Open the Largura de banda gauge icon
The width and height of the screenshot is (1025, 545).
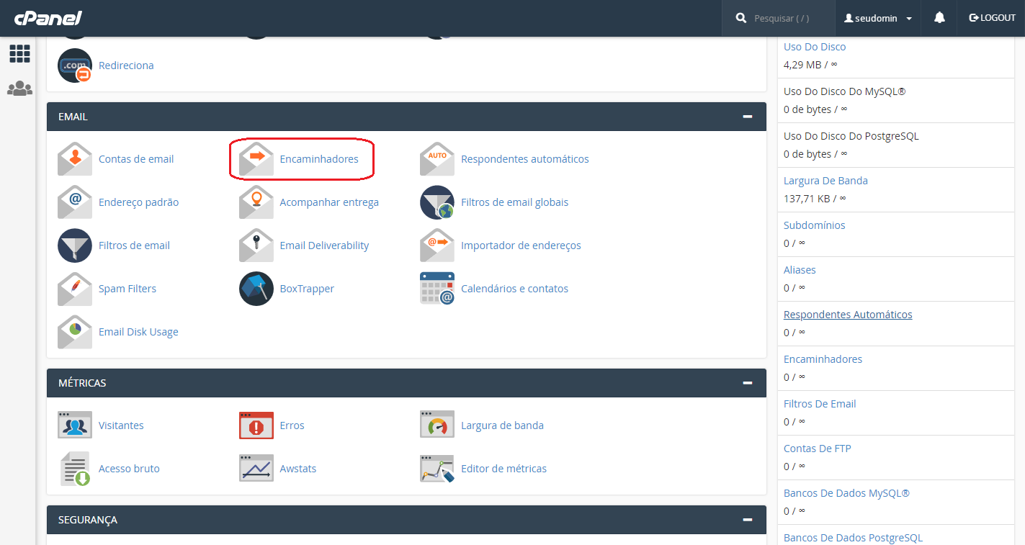pyautogui.click(x=437, y=425)
